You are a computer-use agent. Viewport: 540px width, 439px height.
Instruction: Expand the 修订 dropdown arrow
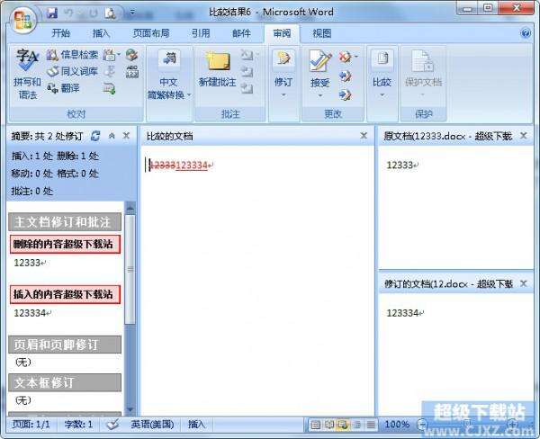pos(283,95)
